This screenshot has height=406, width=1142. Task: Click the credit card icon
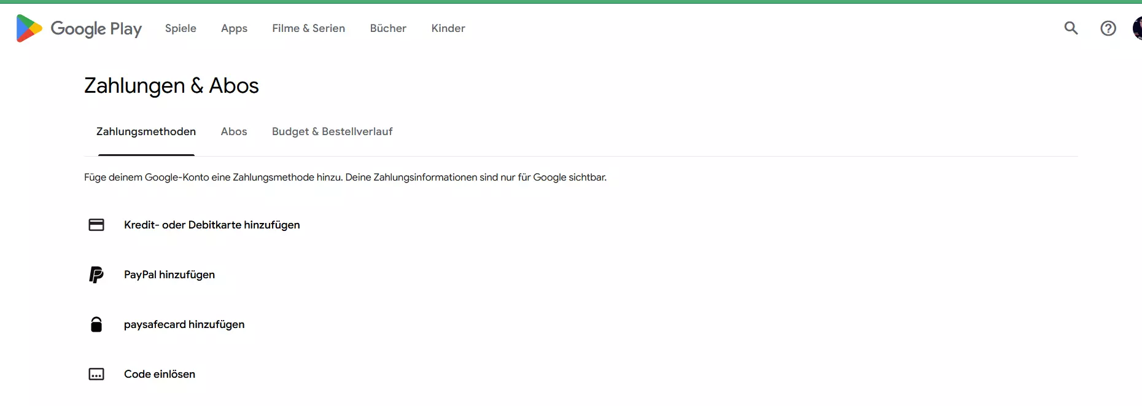pos(96,225)
